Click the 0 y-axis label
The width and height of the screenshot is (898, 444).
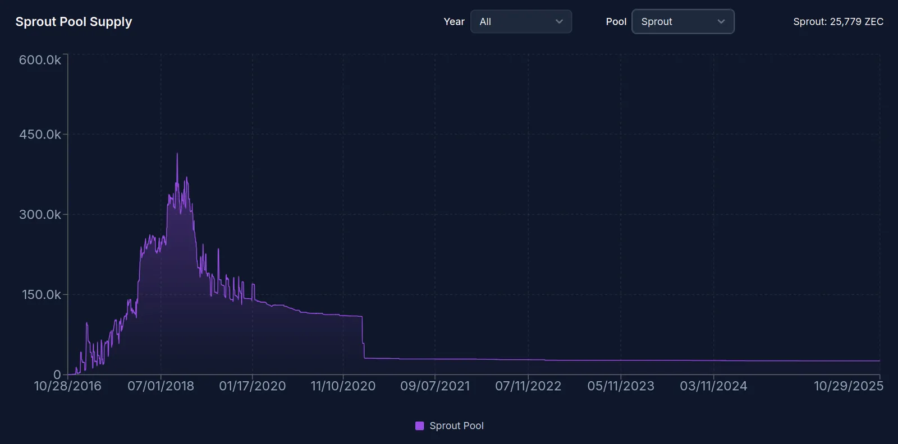tap(57, 374)
